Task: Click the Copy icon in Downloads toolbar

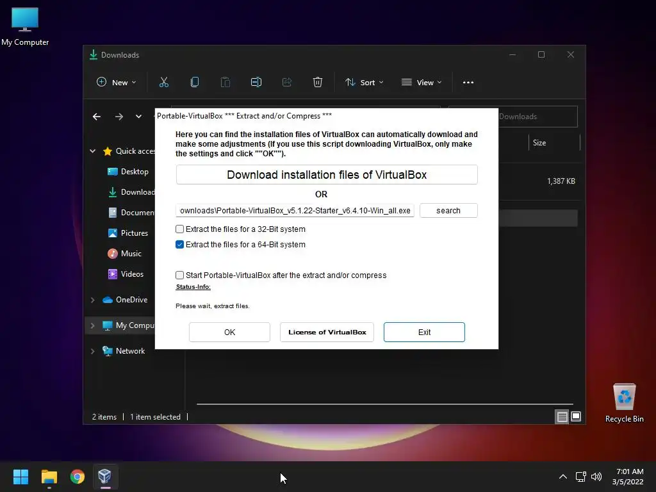Action: (x=195, y=83)
